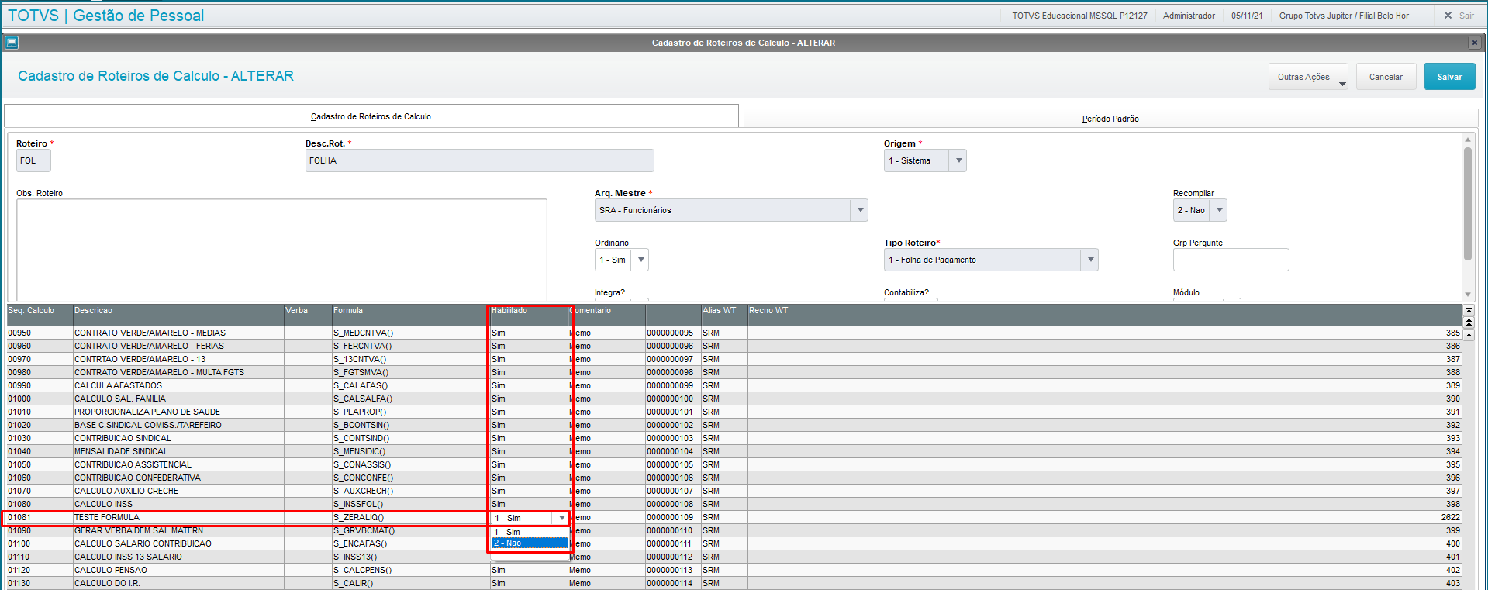This screenshot has height=590, width=1488.
Task: Select row CONTRIBUICAO SINDICAL
Action: (734, 439)
